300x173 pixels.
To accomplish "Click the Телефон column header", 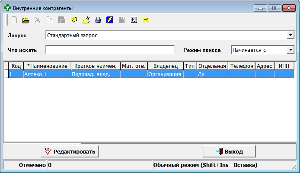I will pyautogui.click(x=242, y=66).
